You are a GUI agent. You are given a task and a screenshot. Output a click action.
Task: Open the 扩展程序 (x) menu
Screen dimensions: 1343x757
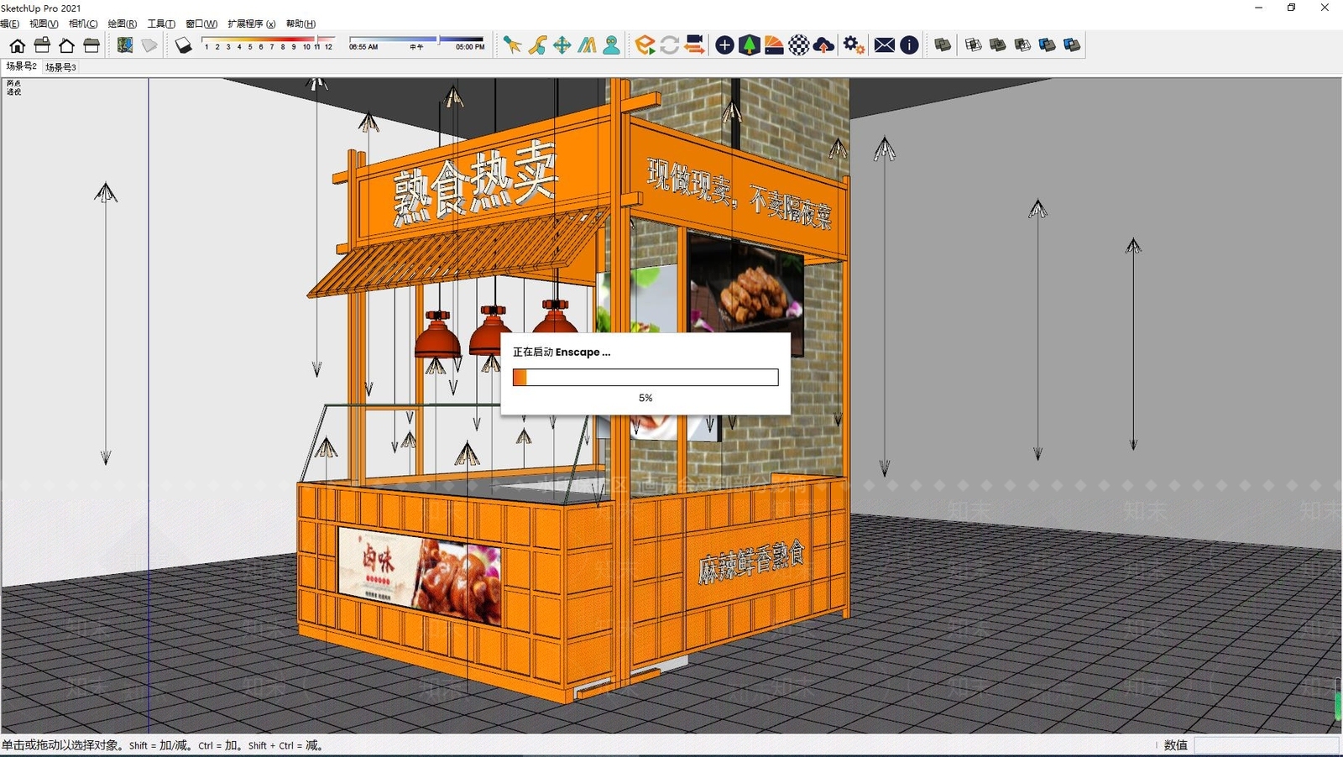tap(251, 23)
